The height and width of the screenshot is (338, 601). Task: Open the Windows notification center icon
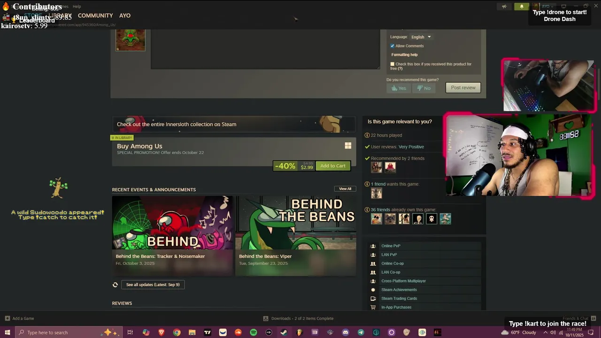591,332
